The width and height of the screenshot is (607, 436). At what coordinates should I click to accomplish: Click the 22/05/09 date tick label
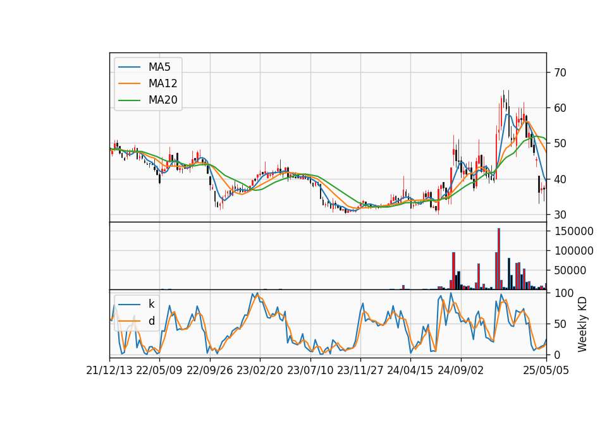(x=159, y=370)
